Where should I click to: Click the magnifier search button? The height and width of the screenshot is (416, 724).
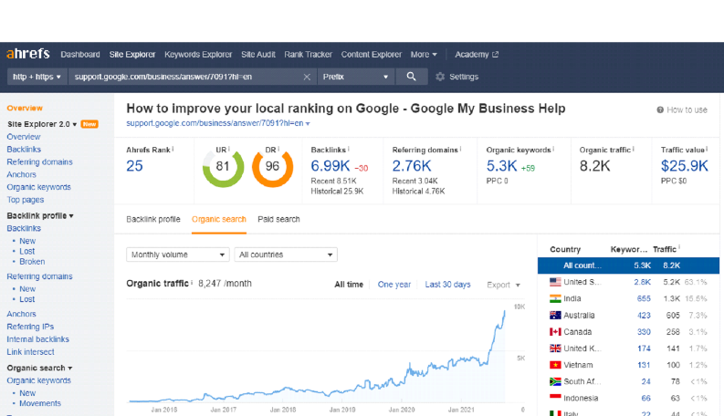[x=412, y=77]
